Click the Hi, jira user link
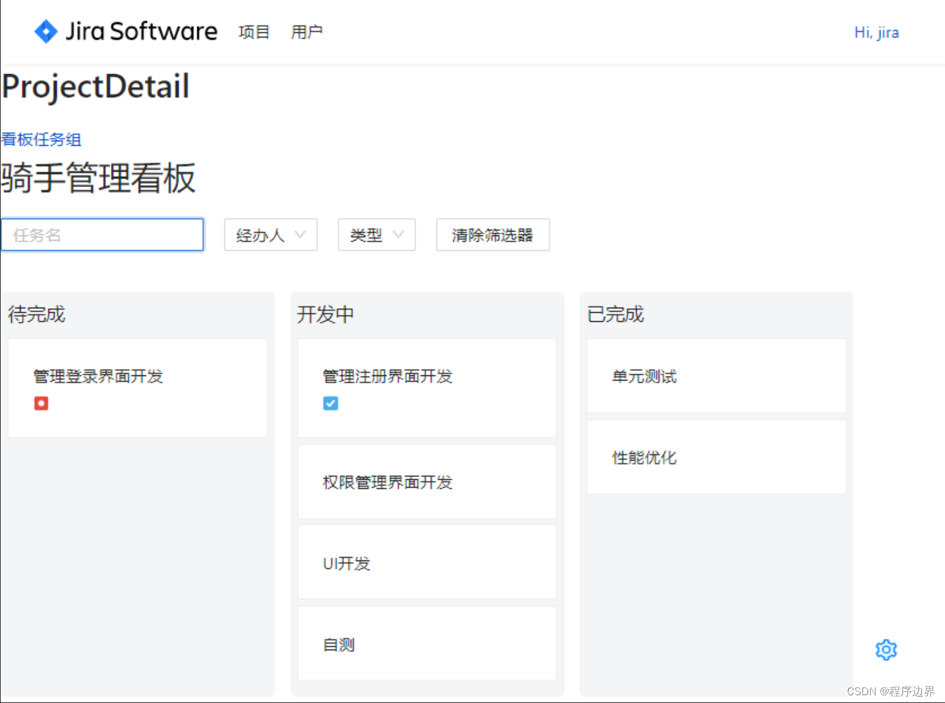This screenshot has height=703, width=945. 877,32
